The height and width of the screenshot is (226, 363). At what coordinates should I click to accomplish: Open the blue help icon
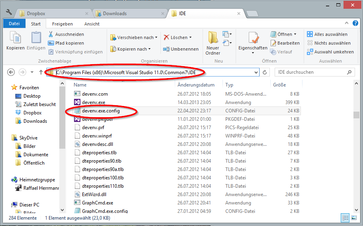355,23
